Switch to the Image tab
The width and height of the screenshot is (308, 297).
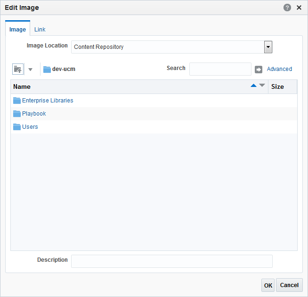pos(18,30)
